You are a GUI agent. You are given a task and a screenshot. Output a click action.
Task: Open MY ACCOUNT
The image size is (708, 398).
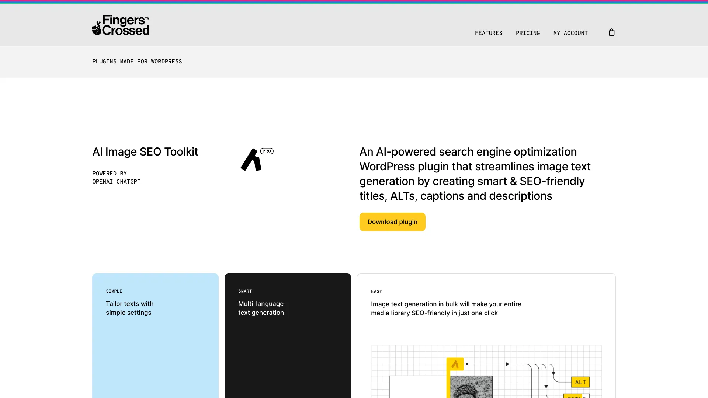[x=570, y=33]
